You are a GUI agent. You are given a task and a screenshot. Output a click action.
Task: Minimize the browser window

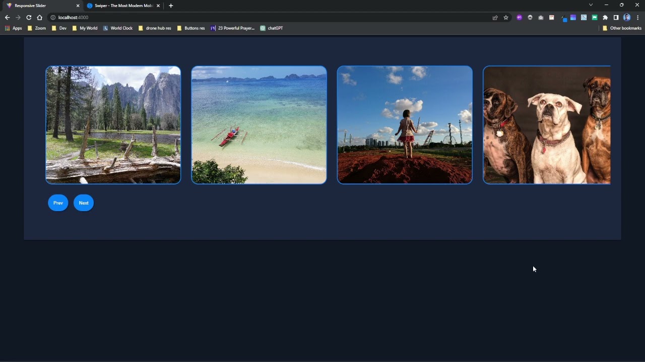coord(606,5)
